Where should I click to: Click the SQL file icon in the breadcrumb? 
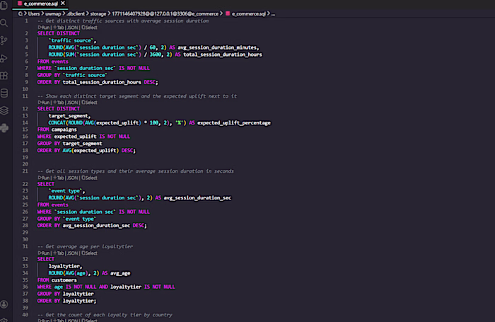click(228, 13)
